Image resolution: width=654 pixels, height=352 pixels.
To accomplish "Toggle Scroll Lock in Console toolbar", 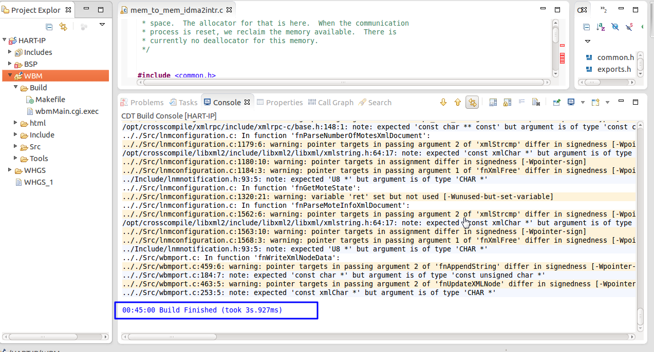I will (507, 103).
